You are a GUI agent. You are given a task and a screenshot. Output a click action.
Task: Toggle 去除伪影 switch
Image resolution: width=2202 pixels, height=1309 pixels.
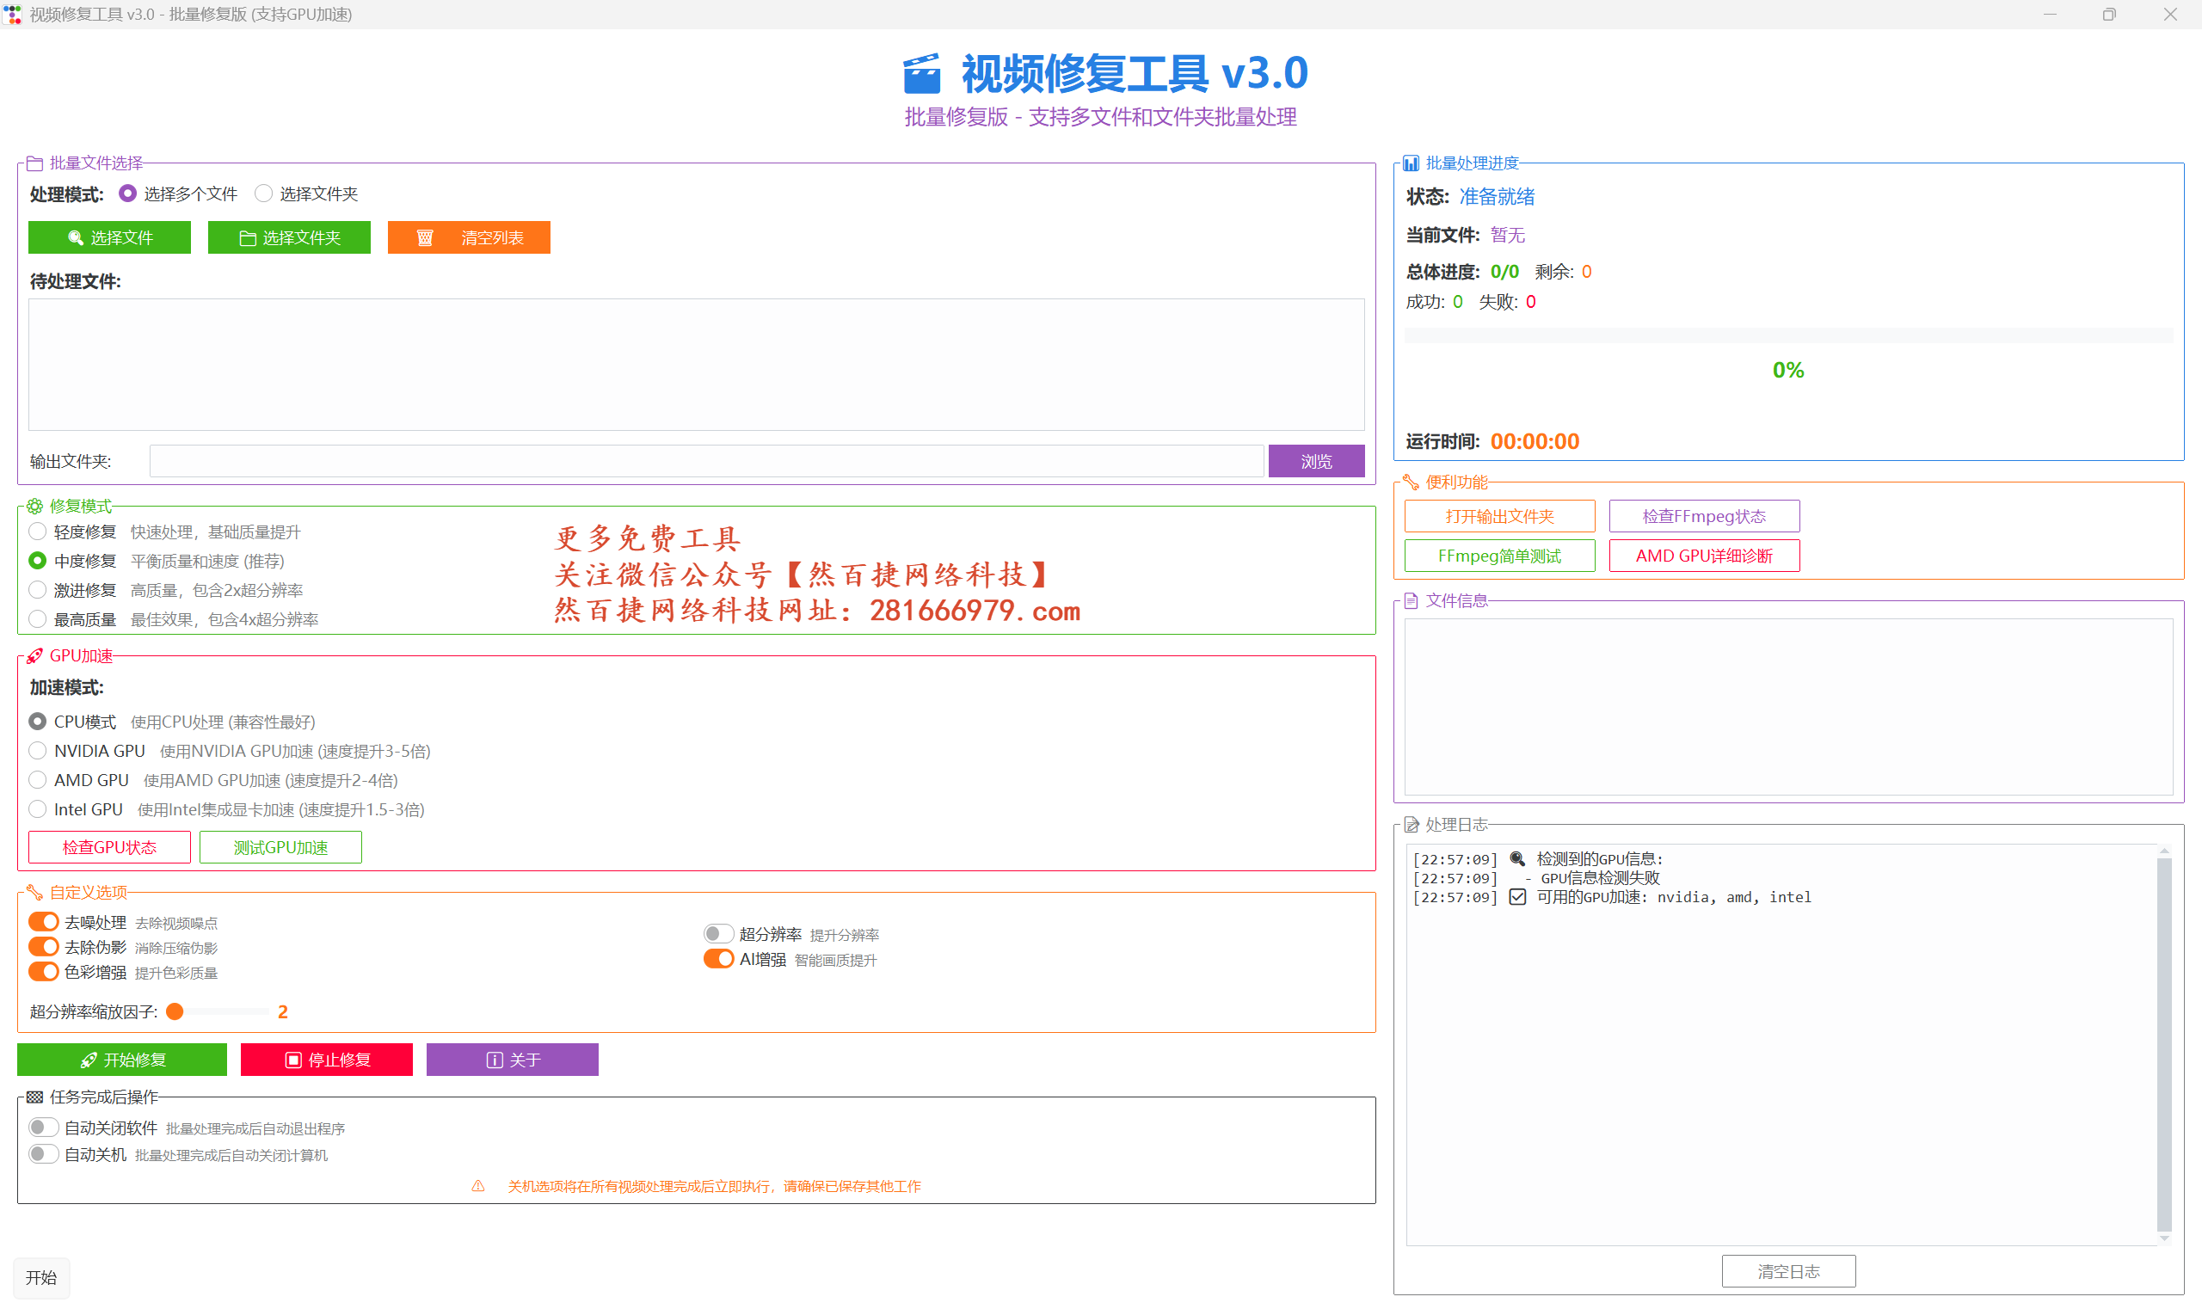(43, 946)
